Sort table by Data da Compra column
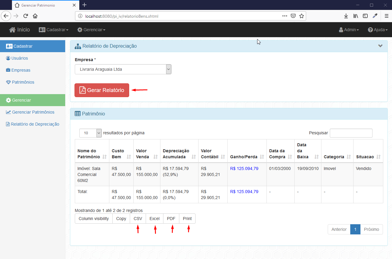The width and height of the screenshot is (392, 259). [x=281, y=151]
